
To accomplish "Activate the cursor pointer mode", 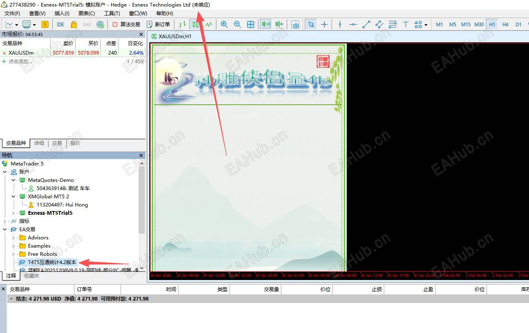I will pos(311,24).
